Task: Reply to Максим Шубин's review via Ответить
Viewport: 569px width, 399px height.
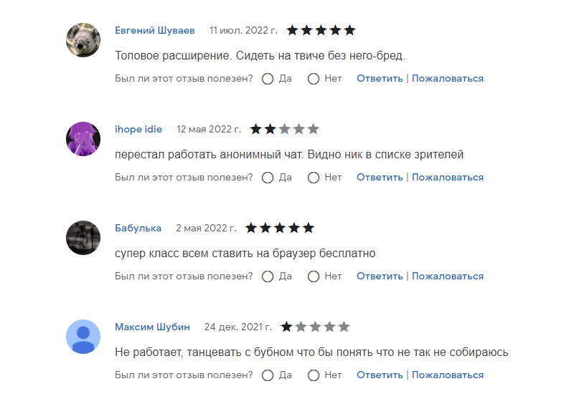Action: [x=380, y=375]
